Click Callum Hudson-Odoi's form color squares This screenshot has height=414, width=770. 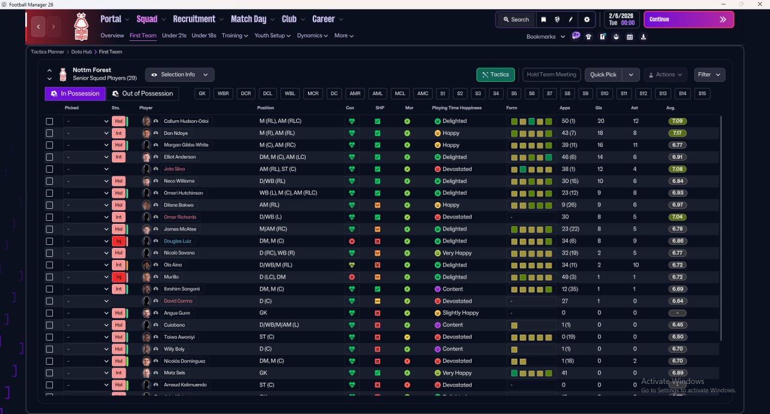532,121
